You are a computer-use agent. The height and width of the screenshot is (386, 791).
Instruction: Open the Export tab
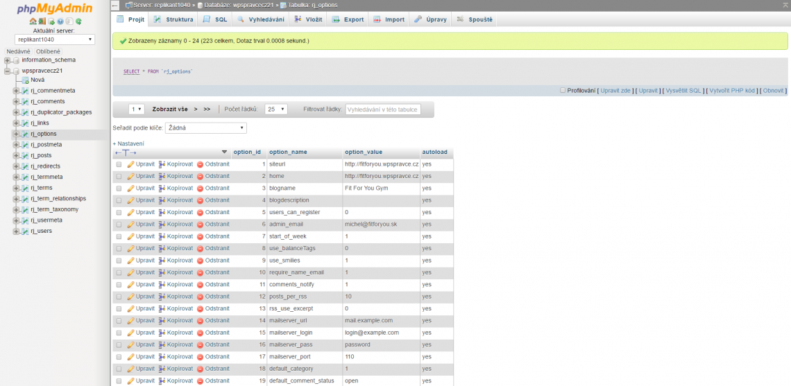click(x=348, y=19)
